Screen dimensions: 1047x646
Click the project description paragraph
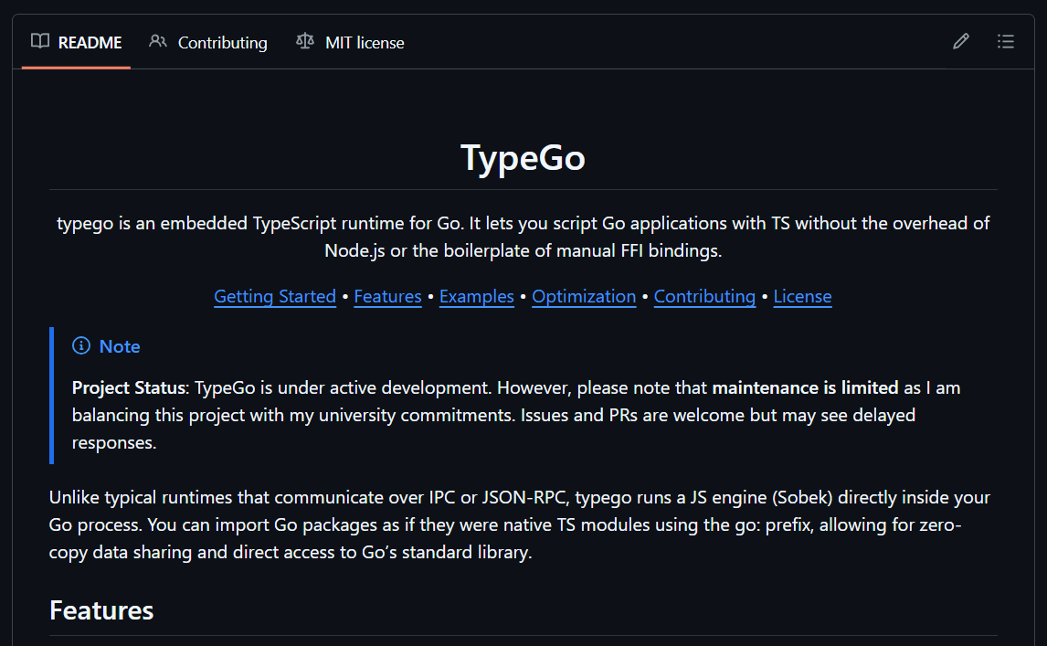pos(523,236)
